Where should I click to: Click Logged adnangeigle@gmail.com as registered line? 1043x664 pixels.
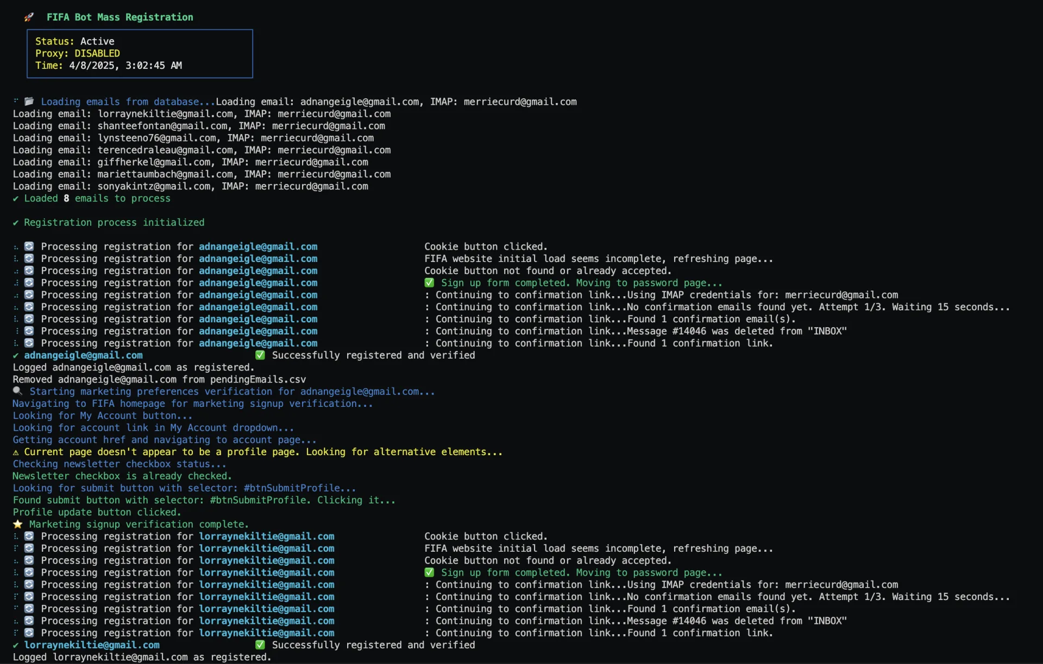133,367
